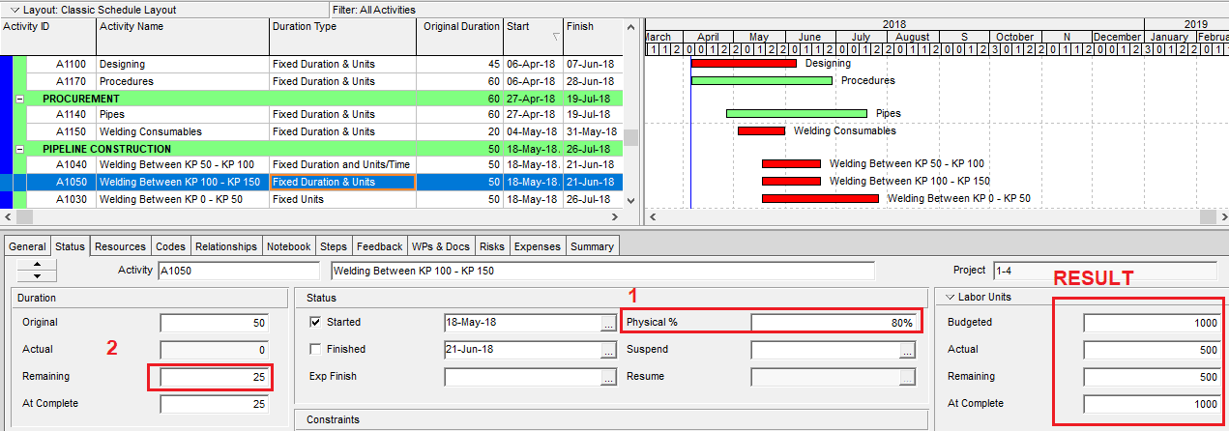Click the Exp Finish date field

(x=521, y=377)
